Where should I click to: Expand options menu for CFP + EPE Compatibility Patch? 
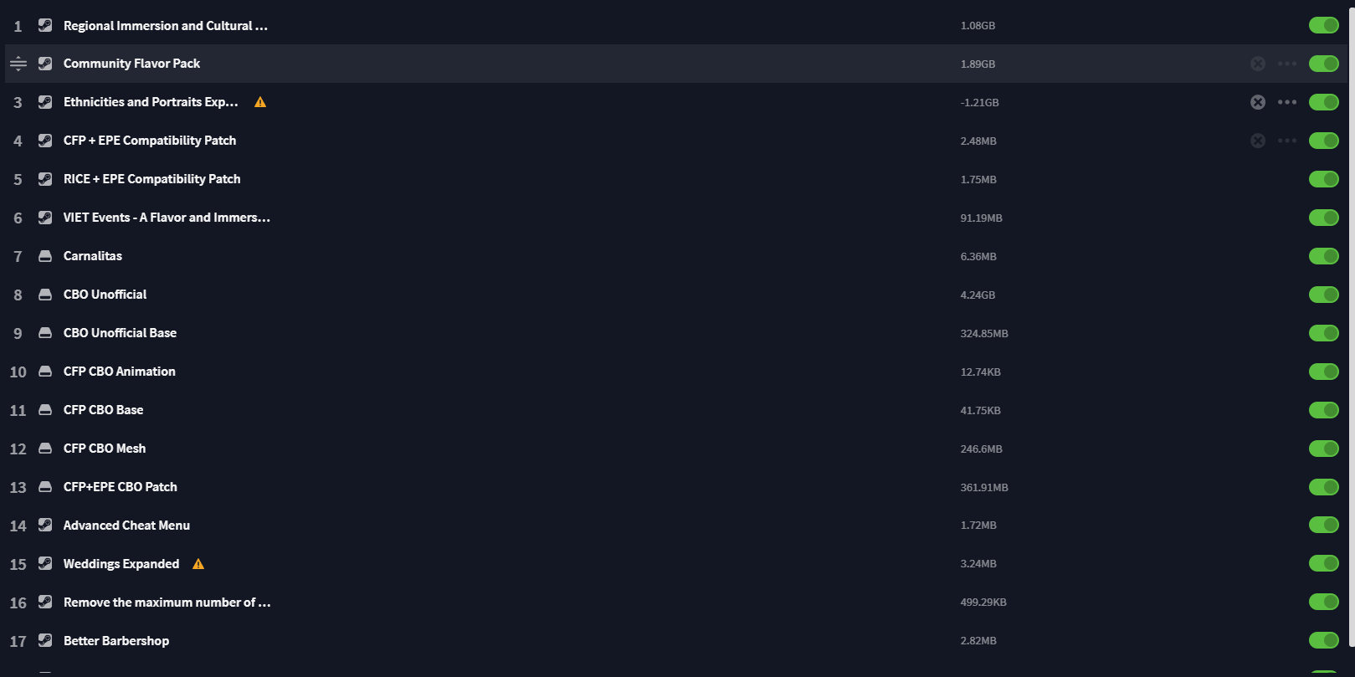(1286, 141)
